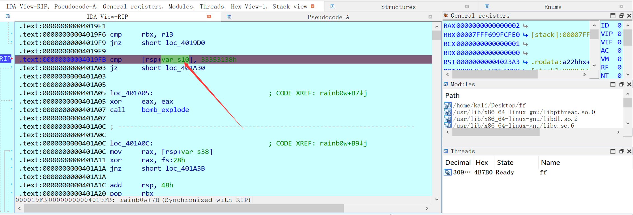Close the Pseudocode-A tab
Image resolution: width=633 pixels, height=215 pixels.
click(x=430, y=17)
